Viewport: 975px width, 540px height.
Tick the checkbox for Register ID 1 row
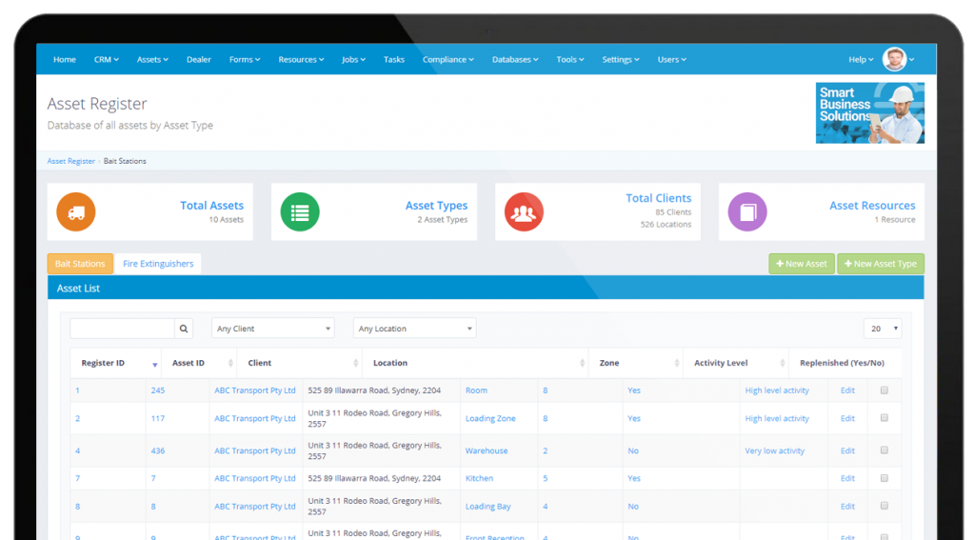(x=885, y=390)
